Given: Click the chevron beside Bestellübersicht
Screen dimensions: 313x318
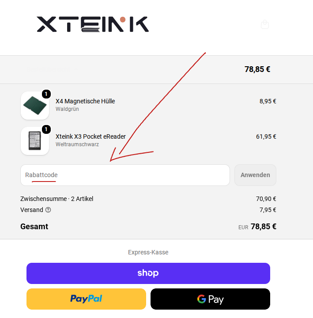Looking at the screenshot, I should coord(76,69).
